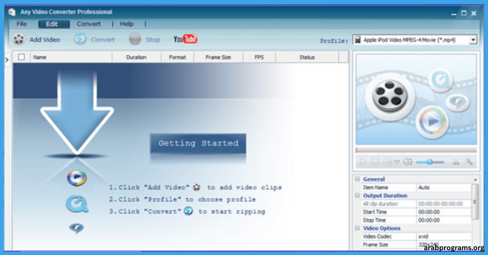Click the Frame Size column header
The image size is (488, 255).
click(x=218, y=57)
